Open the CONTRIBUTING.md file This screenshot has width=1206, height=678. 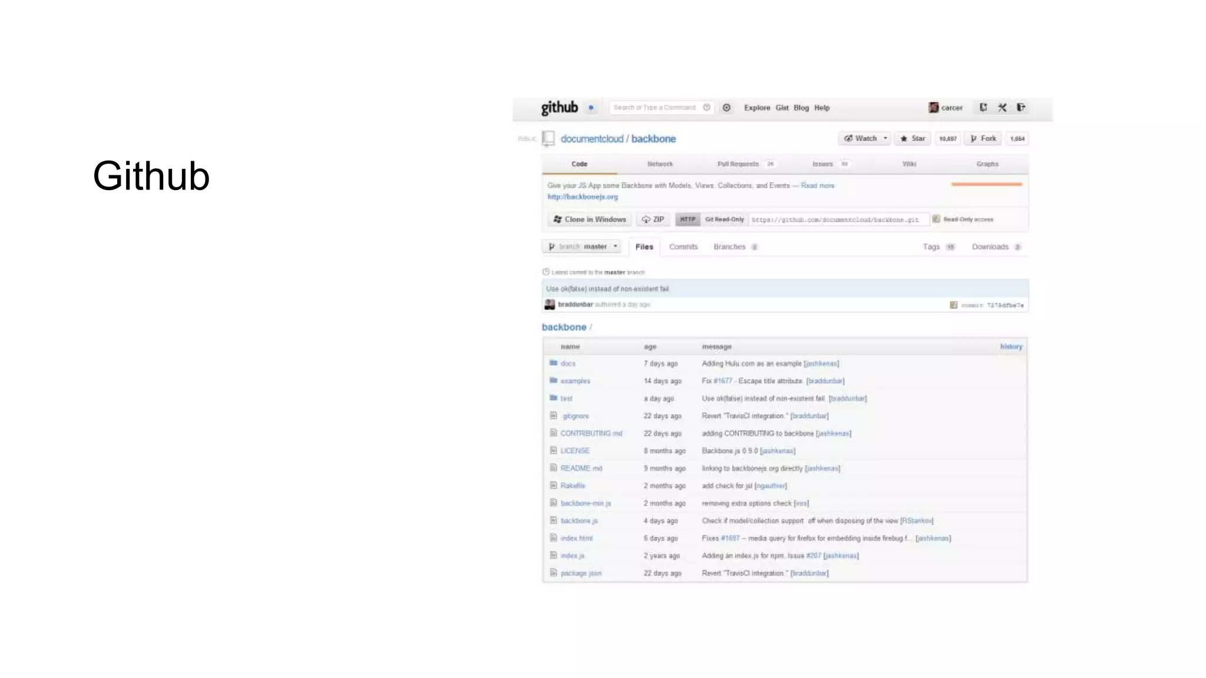pos(591,433)
